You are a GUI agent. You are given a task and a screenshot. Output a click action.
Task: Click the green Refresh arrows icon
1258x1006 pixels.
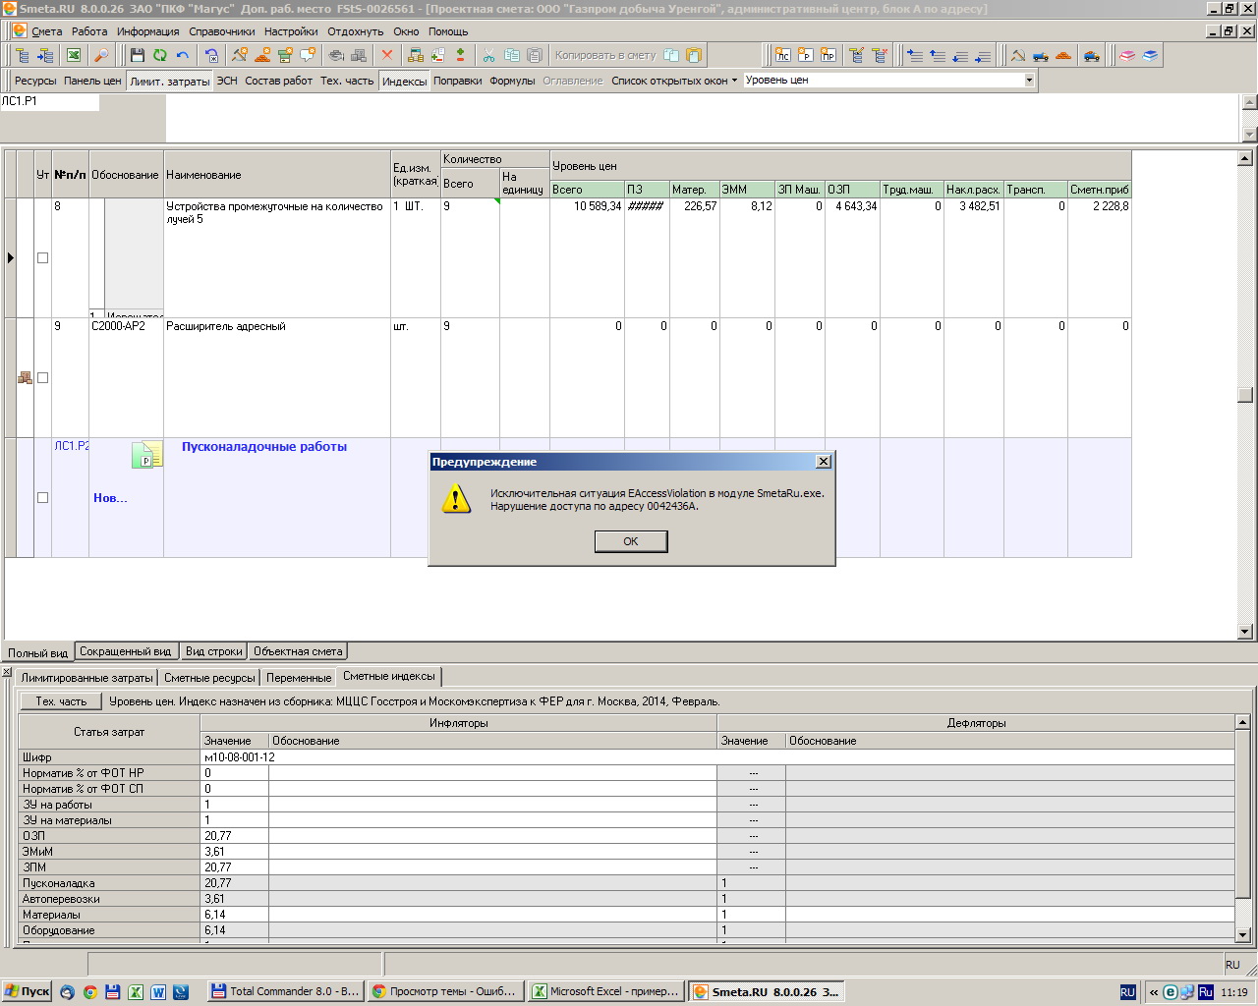[160, 56]
